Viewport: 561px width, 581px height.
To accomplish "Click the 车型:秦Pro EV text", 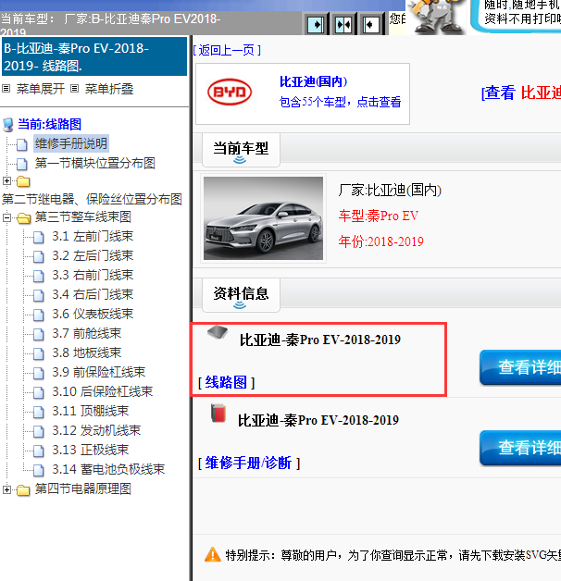I will pos(379,216).
